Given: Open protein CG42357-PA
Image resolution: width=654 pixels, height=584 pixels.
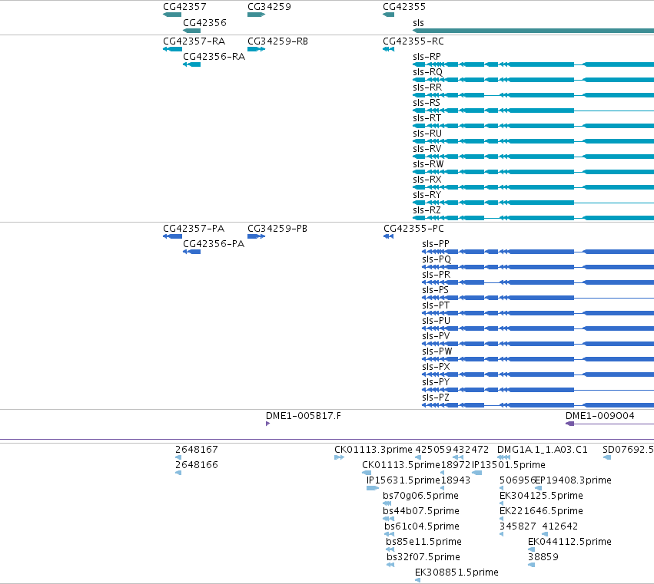Looking at the screenshot, I should 172,236.
